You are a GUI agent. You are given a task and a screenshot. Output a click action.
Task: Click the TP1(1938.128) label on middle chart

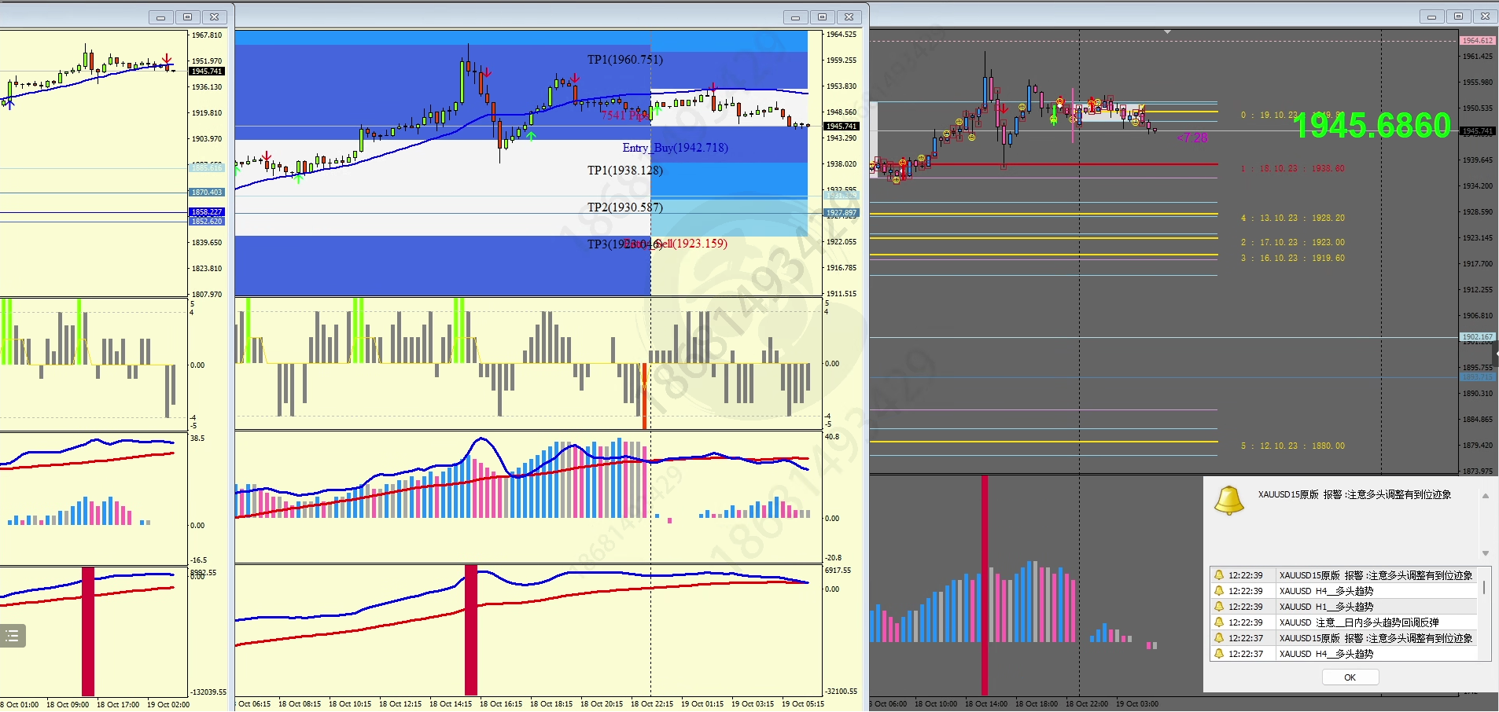pyautogui.click(x=625, y=171)
